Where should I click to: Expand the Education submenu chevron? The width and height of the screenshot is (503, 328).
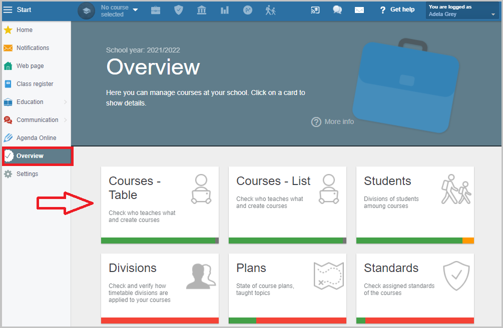pos(66,102)
